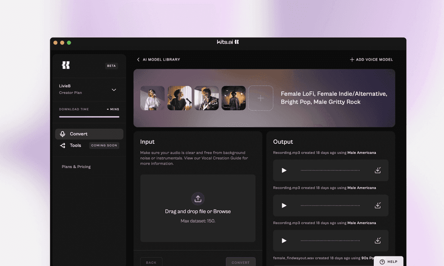444x266 pixels.
Task: Open Plans & Pricing
Action: pos(76,166)
